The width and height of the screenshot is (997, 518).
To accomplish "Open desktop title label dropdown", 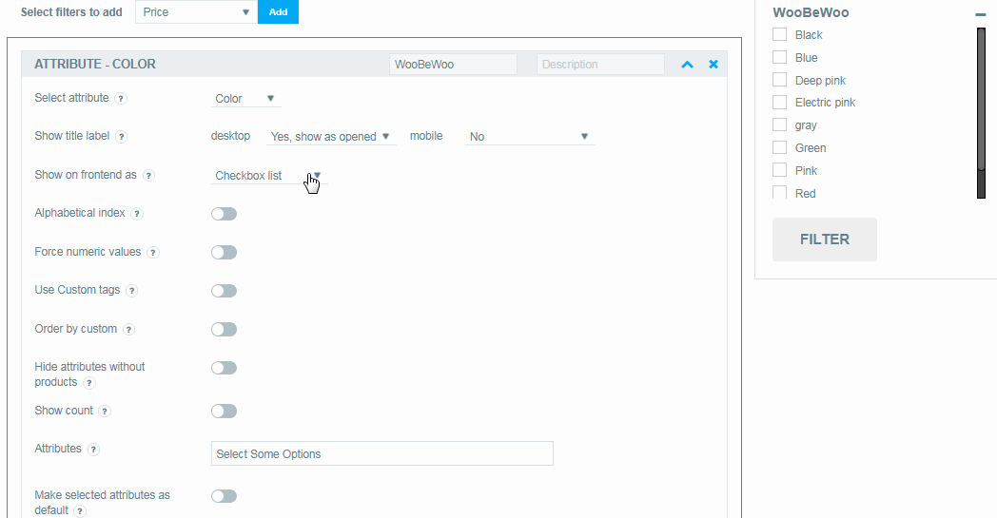I will (331, 137).
